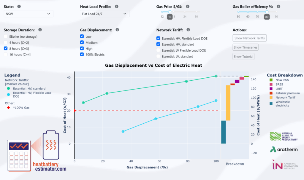304x180 pixels.
Task: Enable the Essential: LV, standard tariff
Action: 158,56
